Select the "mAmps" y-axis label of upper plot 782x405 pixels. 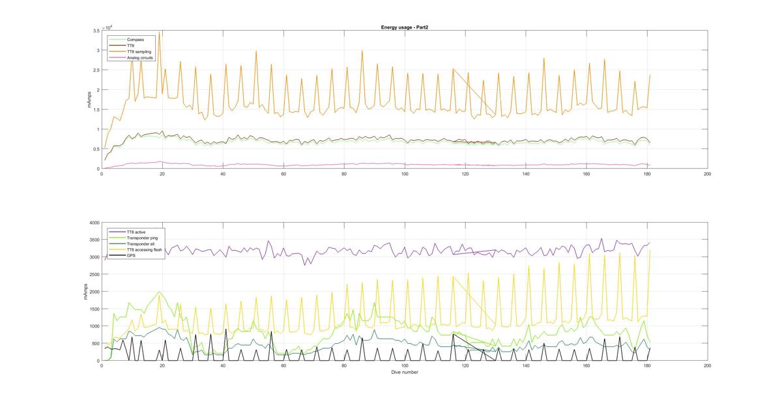click(x=89, y=100)
